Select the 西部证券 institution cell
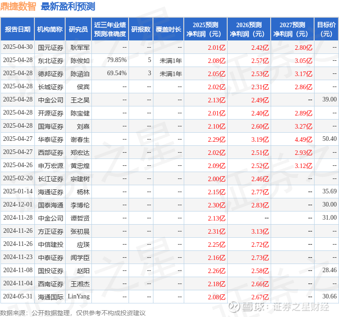Screen dimensions: 339x317 (51, 153)
